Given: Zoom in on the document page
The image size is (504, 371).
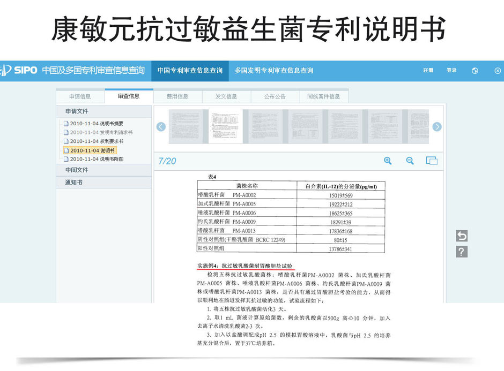Looking at the screenshot, I should (388, 161).
